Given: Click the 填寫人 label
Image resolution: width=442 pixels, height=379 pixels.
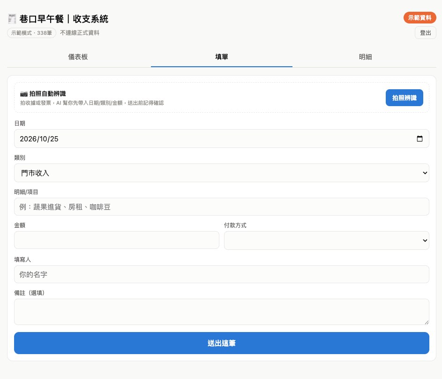Looking at the screenshot, I should click(x=22, y=260).
